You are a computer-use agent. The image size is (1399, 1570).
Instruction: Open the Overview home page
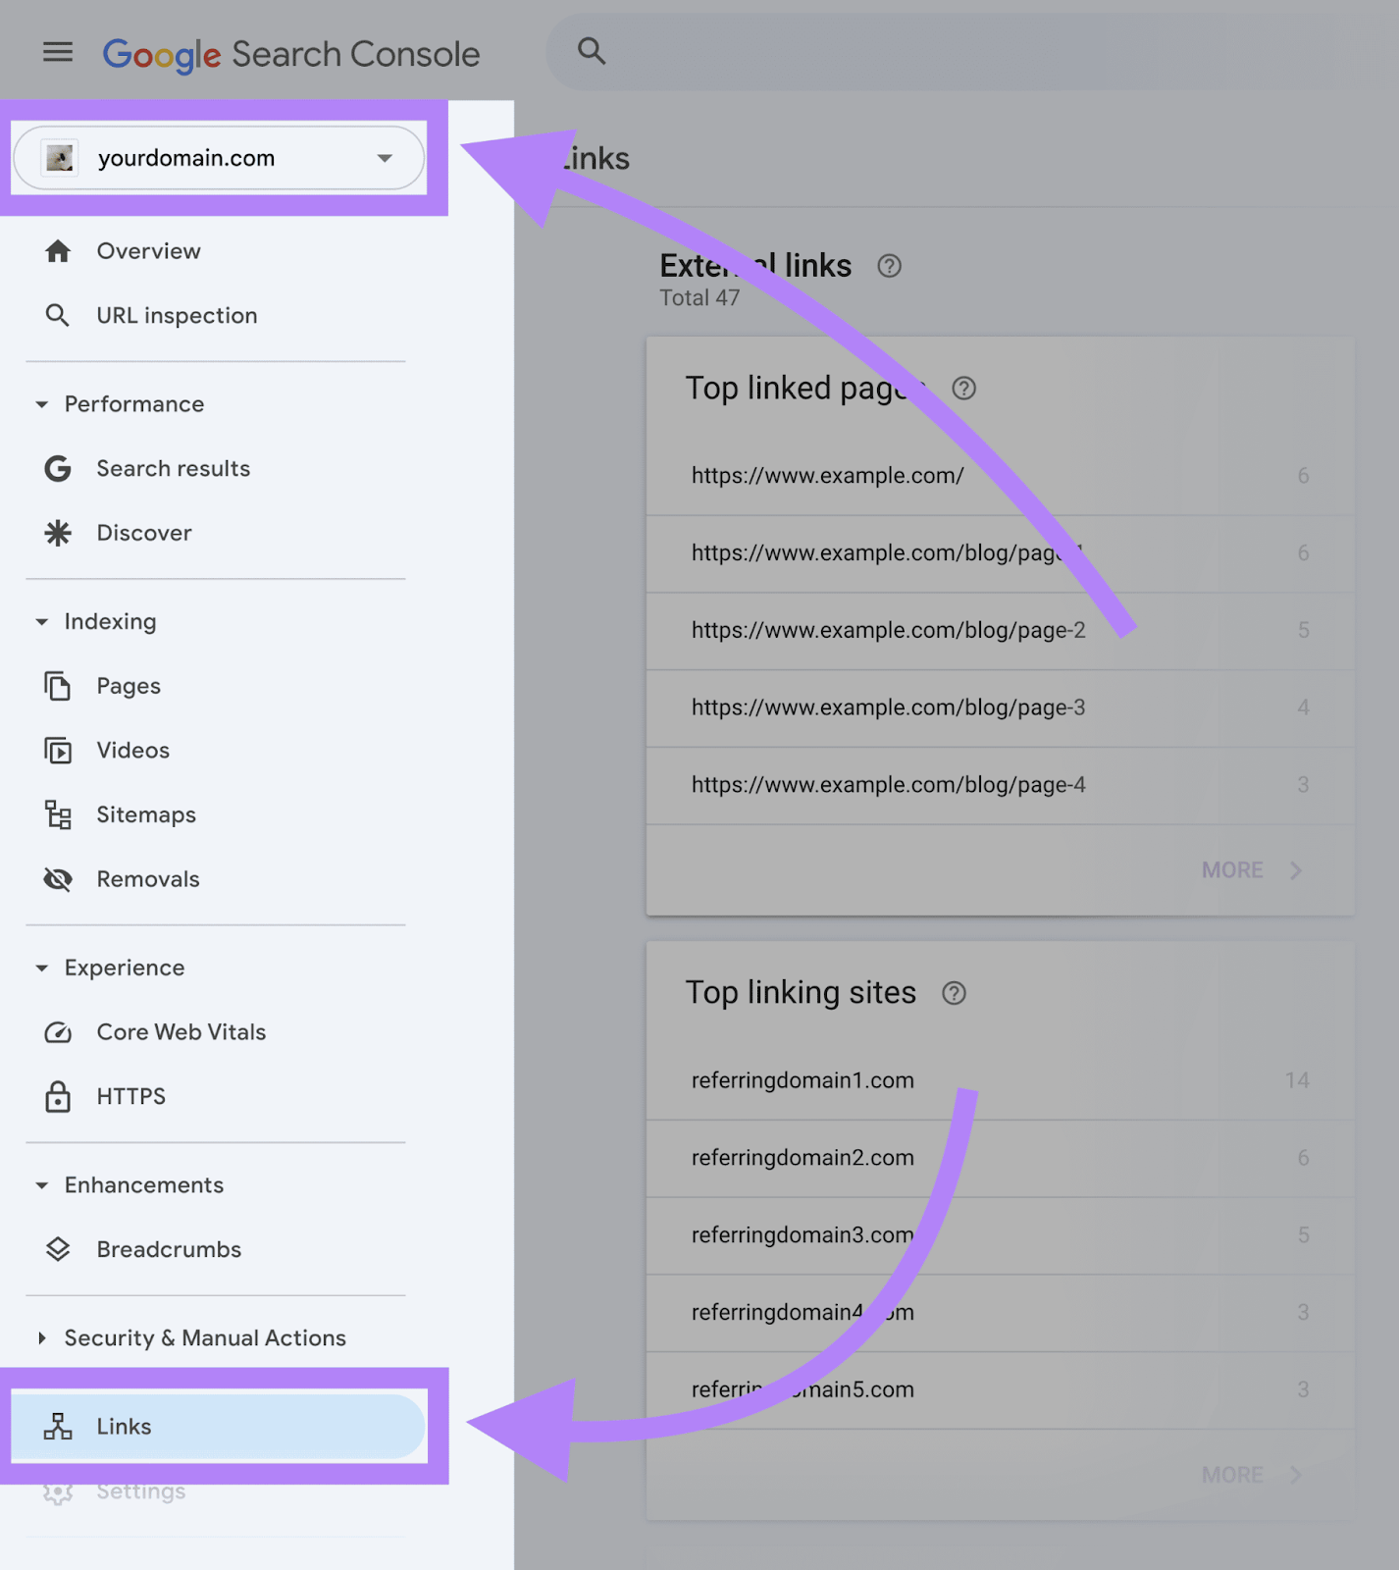[x=147, y=251]
